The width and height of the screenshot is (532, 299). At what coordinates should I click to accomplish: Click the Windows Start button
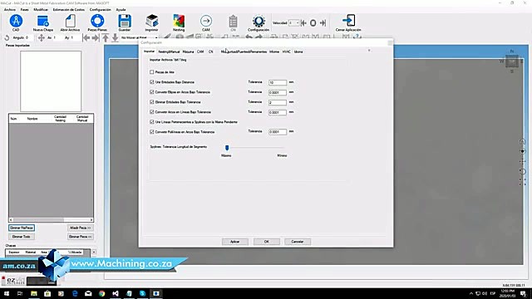tap(7, 293)
